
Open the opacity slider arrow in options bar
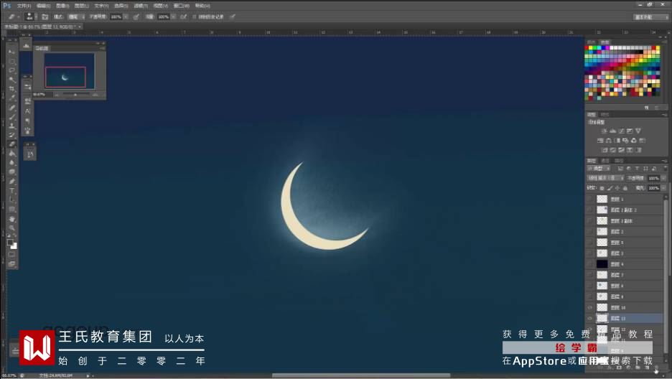(x=126, y=17)
